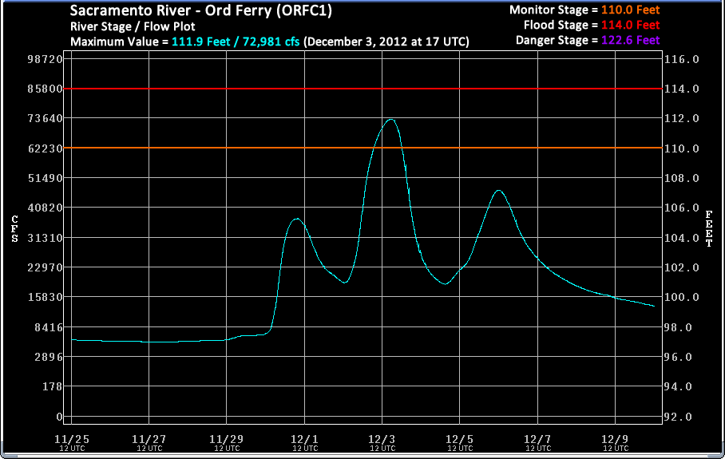Select the maximum value '111.9 Feet / 72,981 cfs'
Viewport: 725px width, 459px height.
point(236,42)
